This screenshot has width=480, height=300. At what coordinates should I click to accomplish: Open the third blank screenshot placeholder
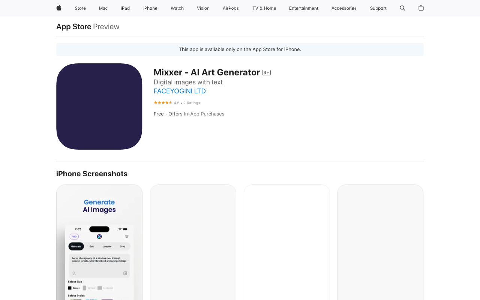[287, 242]
